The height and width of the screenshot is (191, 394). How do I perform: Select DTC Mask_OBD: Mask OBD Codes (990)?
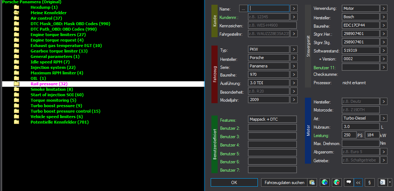[x=70, y=24]
